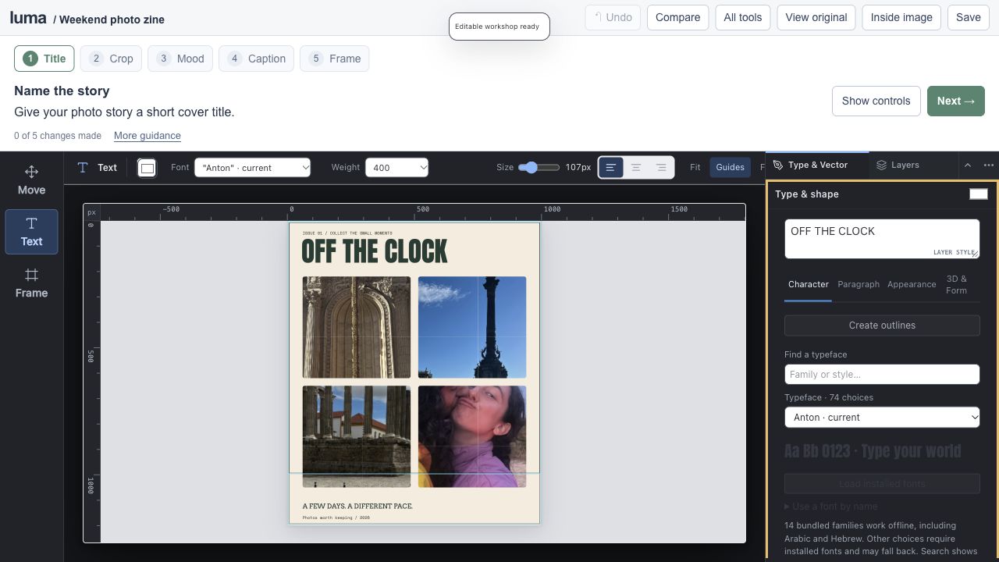The image size is (999, 562).
Task: Save the photo zine
Action: click(x=969, y=17)
